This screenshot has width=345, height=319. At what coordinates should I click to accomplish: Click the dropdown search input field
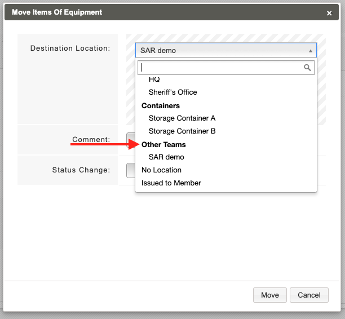(x=226, y=68)
